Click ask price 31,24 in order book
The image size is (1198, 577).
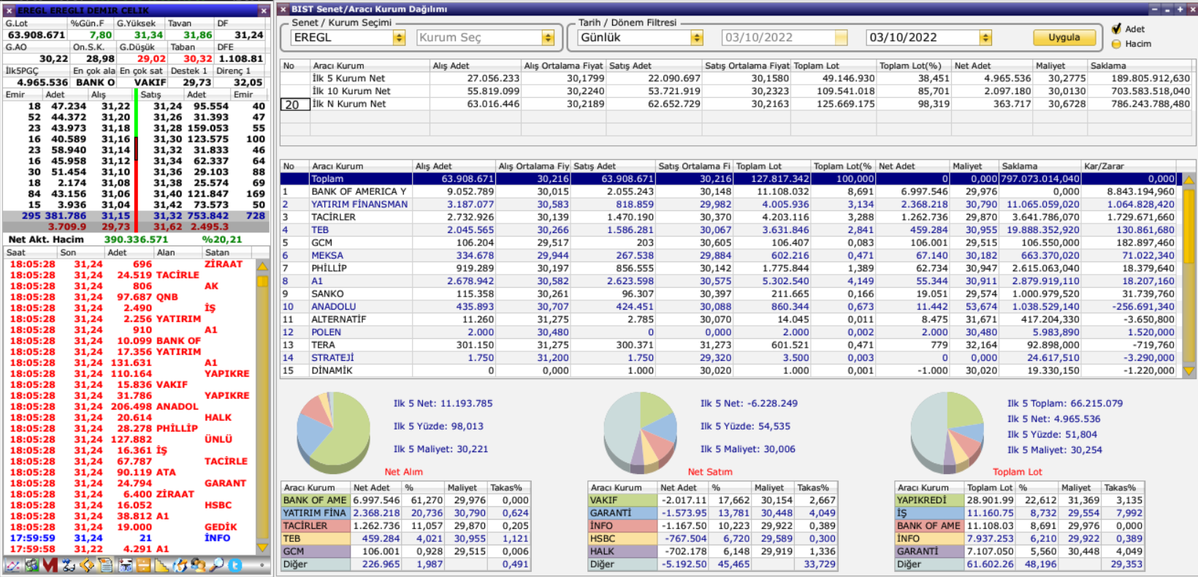[x=167, y=106]
